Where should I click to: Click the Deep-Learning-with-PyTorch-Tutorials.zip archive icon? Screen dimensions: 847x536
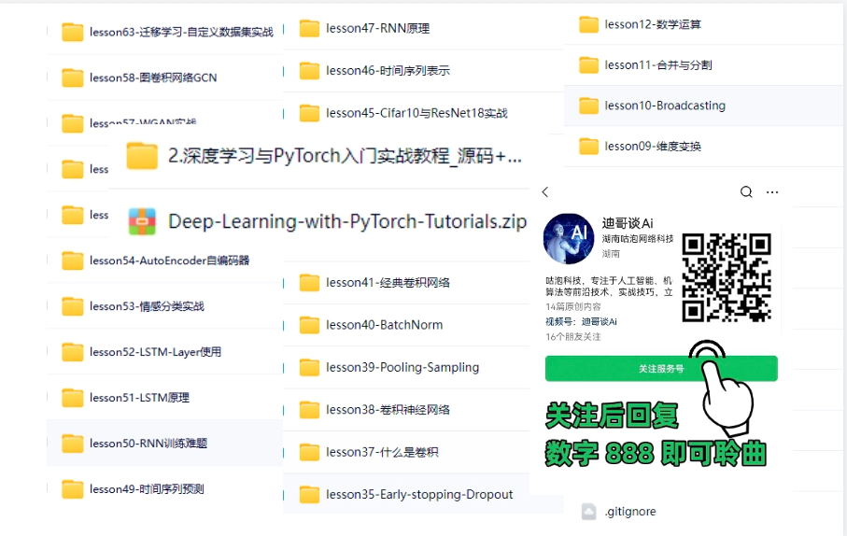pyautogui.click(x=142, y=221)
